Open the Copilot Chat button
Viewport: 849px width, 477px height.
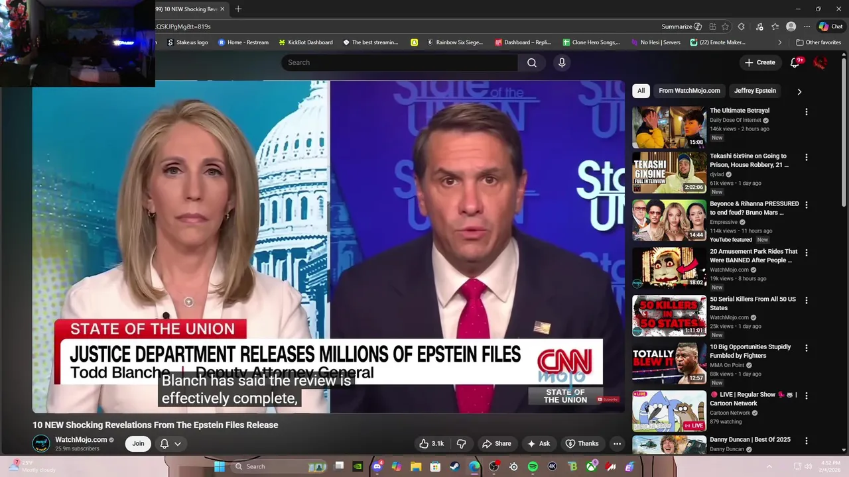830,26
